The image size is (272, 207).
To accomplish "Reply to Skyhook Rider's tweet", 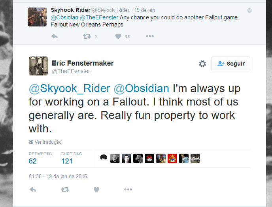I will coord(55,36).
